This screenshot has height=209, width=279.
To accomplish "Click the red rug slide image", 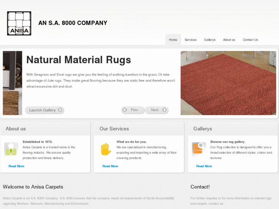I will pos(228,83).
